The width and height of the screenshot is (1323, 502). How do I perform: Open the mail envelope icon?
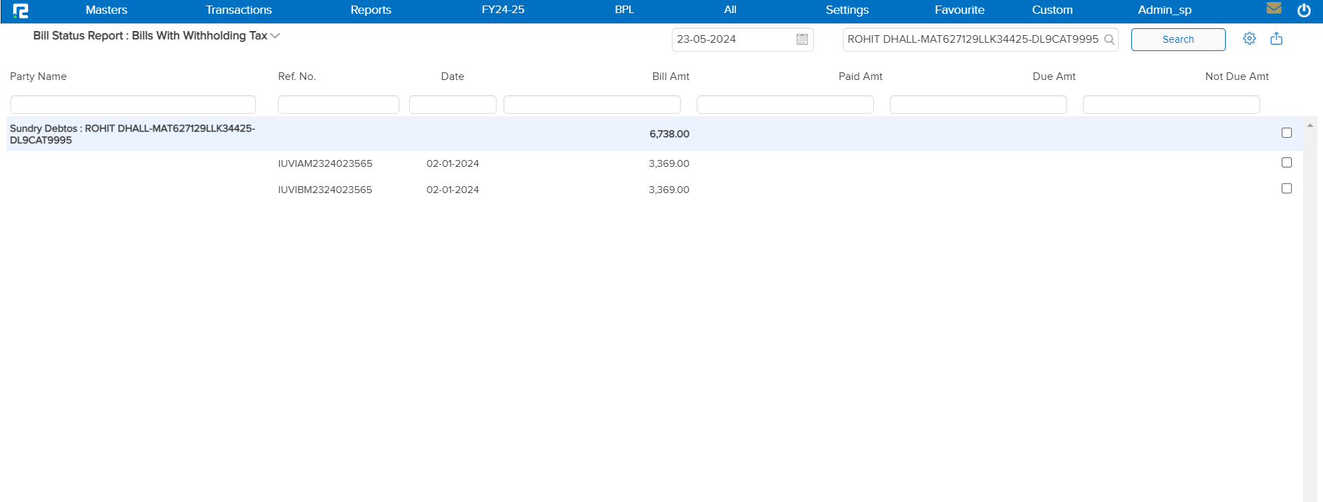tap(1273, 8)
